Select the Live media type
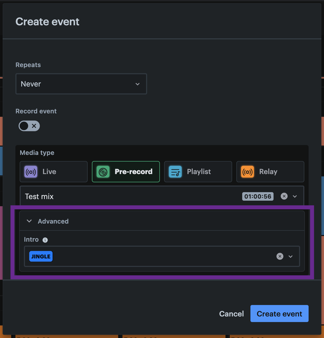The image size is (324, 338). tap(54, 172)
